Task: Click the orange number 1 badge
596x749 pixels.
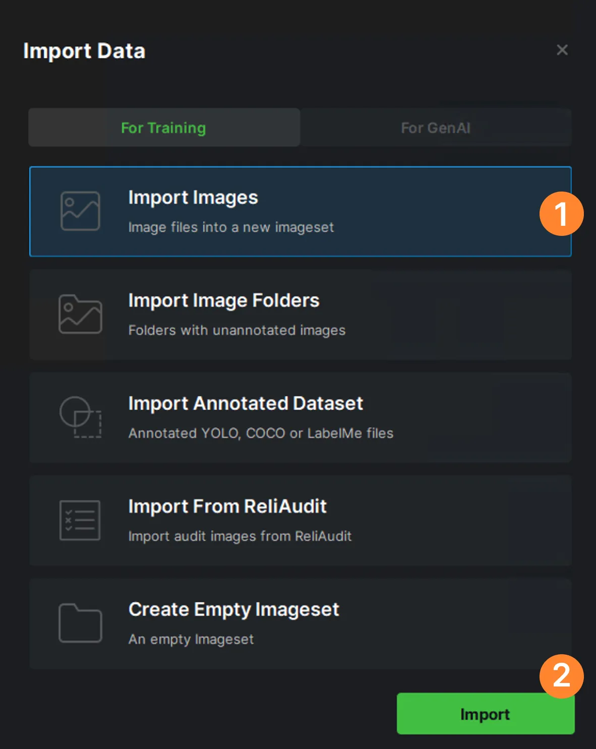Action: pos(561,214)
